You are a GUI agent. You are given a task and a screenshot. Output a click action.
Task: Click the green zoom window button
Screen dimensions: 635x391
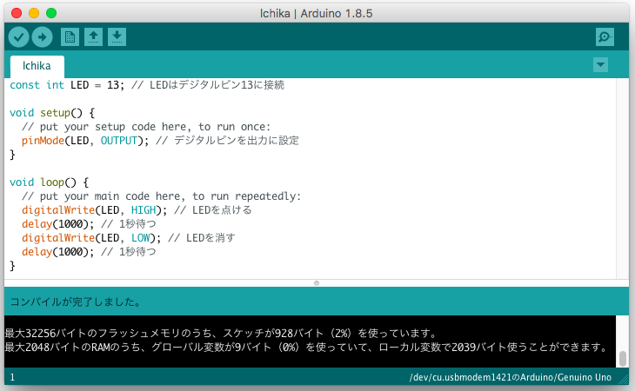[51, 13]
